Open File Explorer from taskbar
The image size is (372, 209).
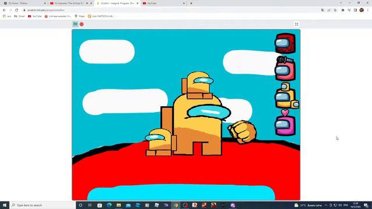pos(119,205)
